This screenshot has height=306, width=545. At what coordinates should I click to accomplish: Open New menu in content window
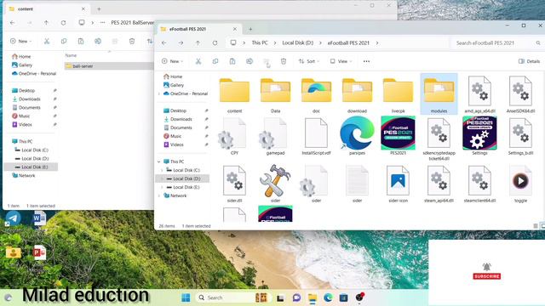(x=20, y=42)
